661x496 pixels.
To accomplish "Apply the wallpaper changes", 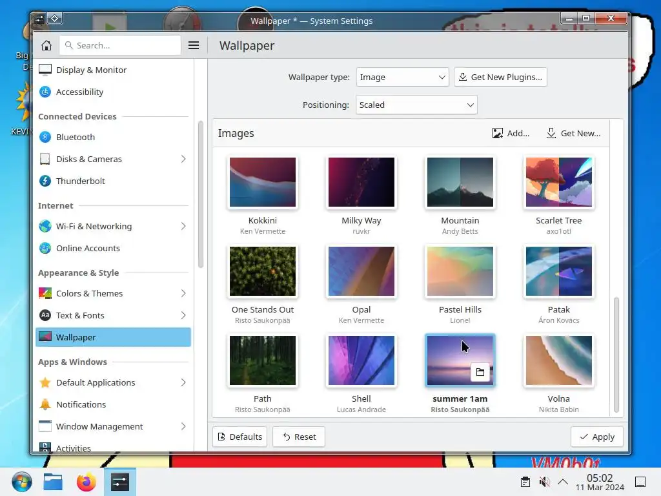I will click(597, 437).
